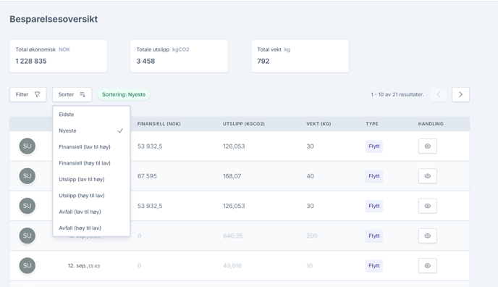Image resolution: width=498 pixels, height=287 pixels.
Task: Click the struck-through 42,018 value
Action: (x=232, y=266)
